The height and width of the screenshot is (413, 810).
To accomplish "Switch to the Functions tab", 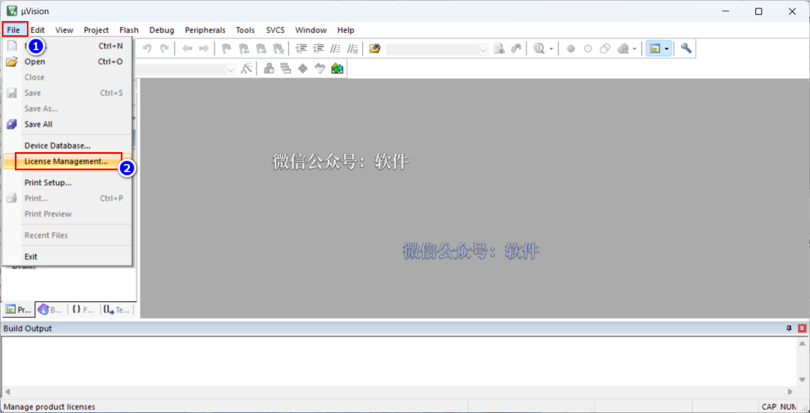I will (x=82, y=310).
